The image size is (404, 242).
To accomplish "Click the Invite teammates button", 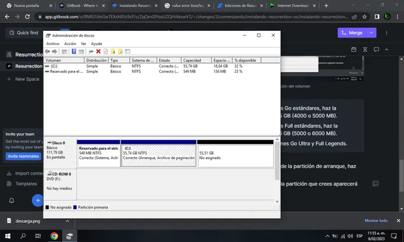I will click(23, 156).
